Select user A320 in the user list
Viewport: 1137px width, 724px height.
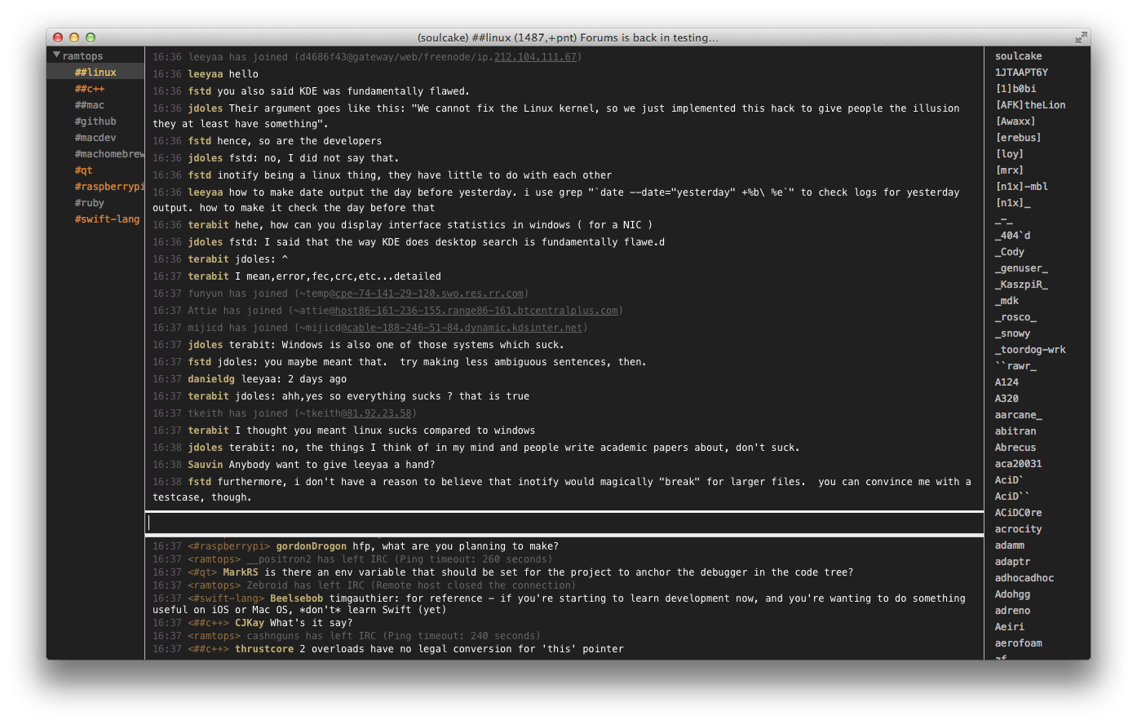[1006, 398]
